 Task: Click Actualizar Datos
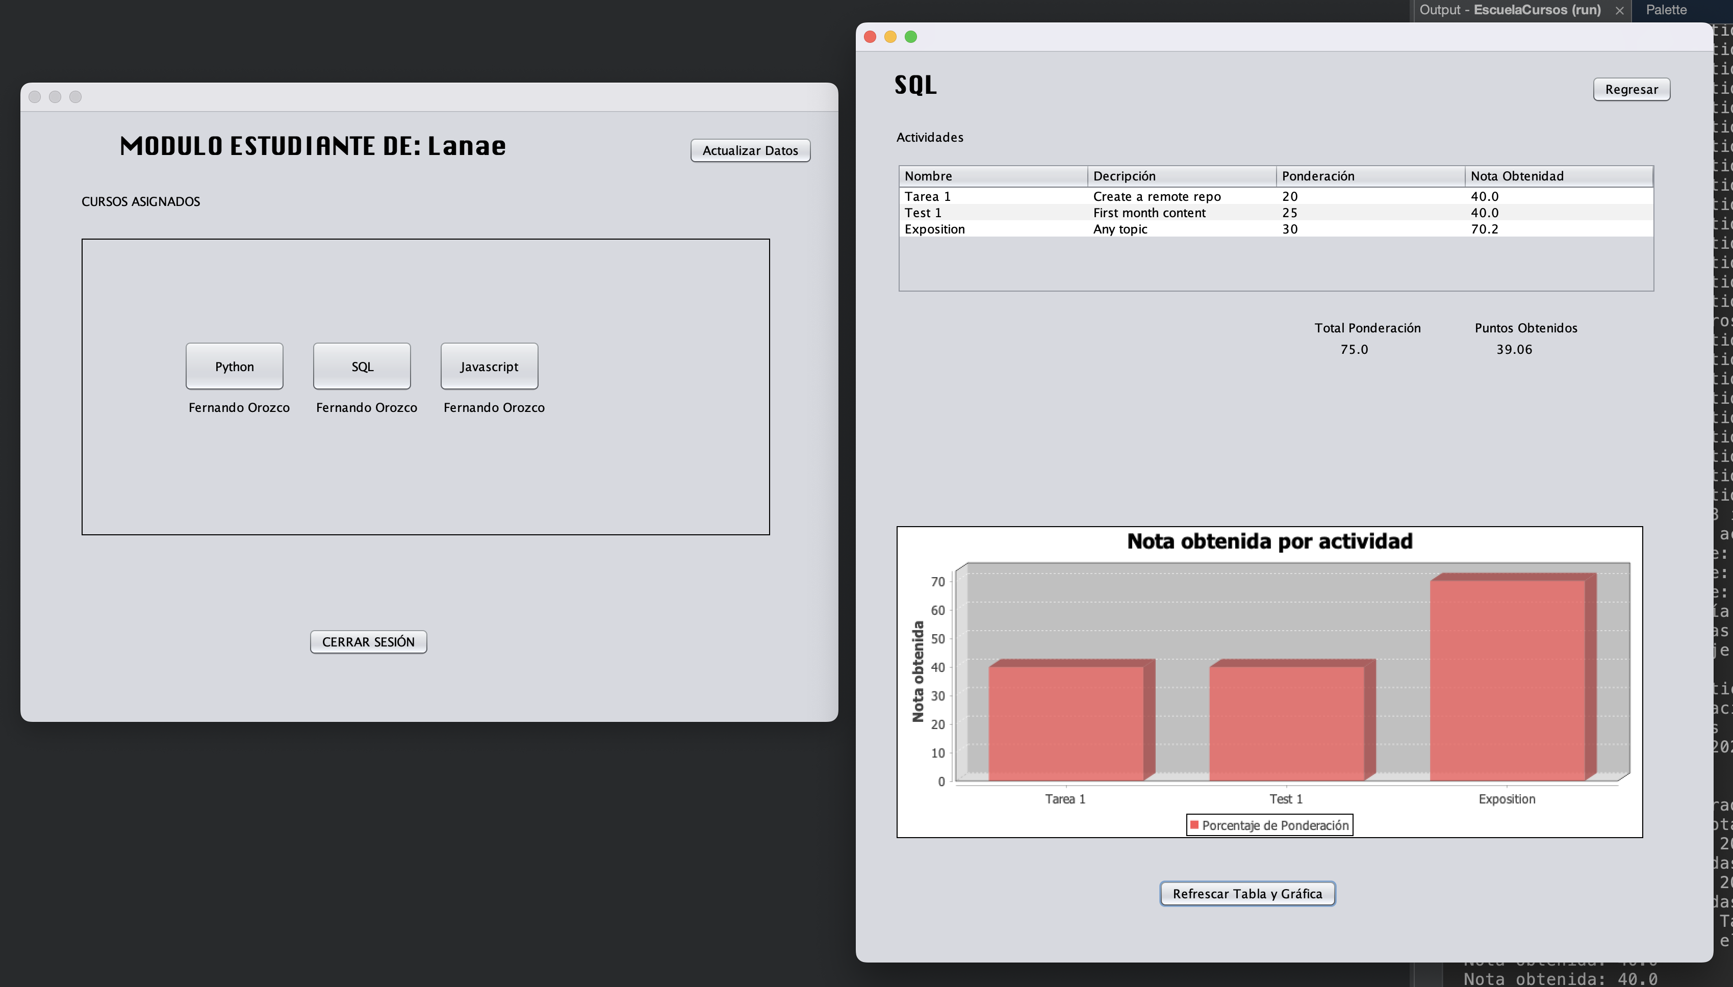(749, 150)
